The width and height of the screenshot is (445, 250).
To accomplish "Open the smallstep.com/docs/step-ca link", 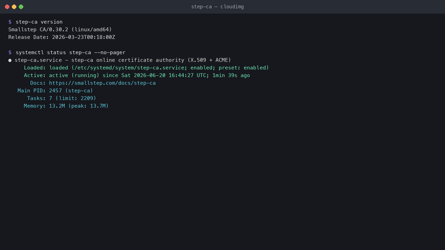I will pyautogui.click(x=102, y=83).
